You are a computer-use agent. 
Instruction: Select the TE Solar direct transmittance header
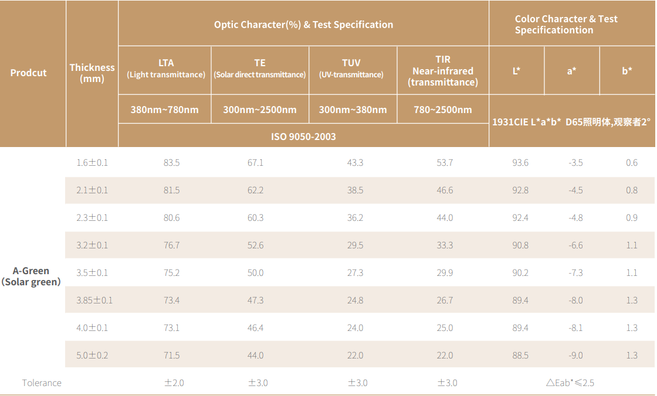259,69
